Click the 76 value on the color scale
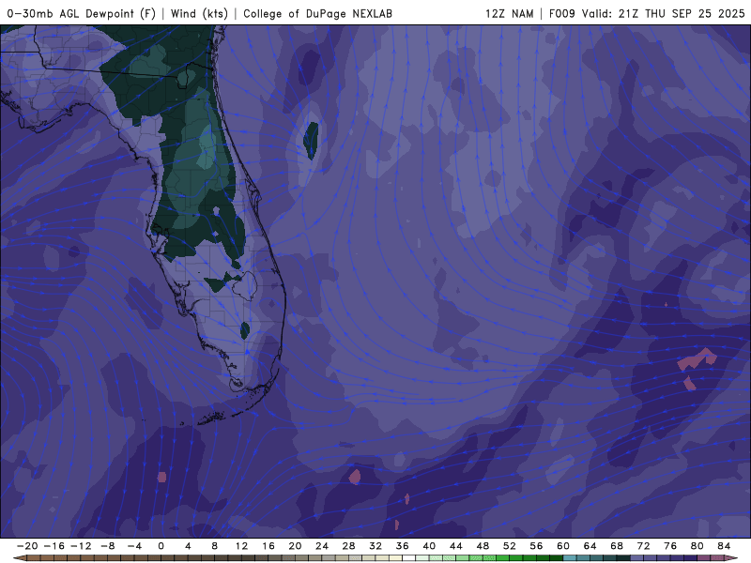 670,546
